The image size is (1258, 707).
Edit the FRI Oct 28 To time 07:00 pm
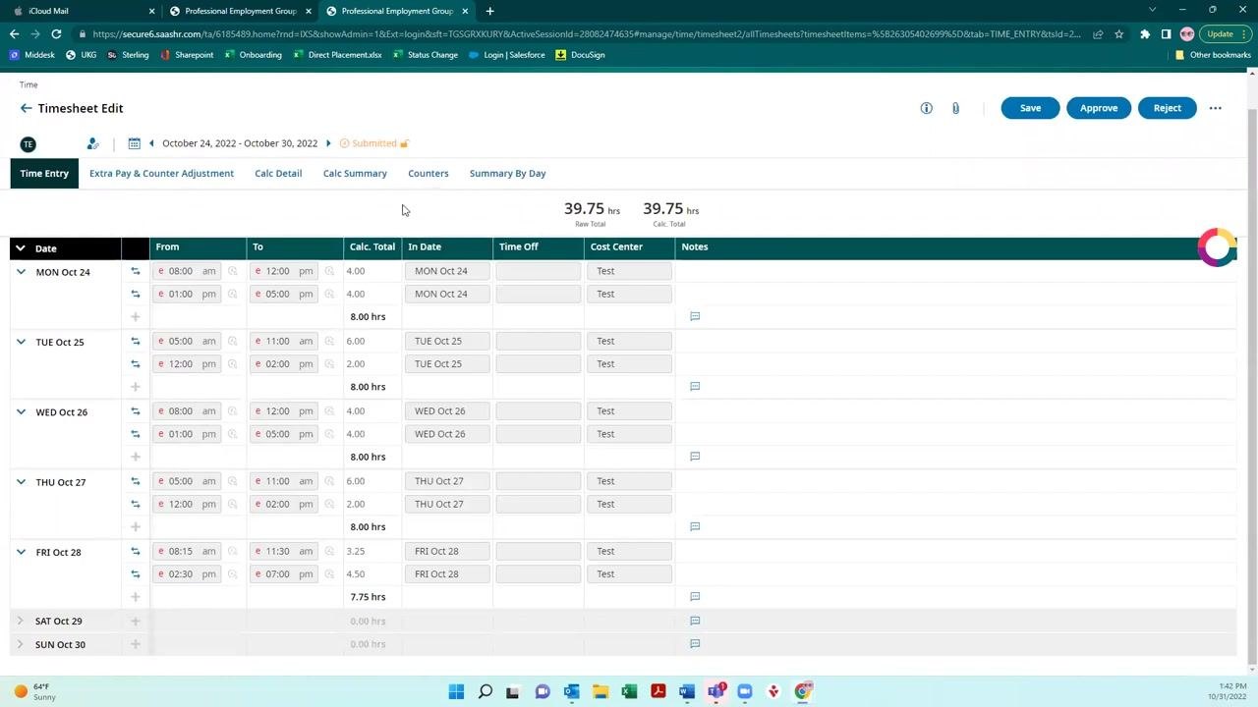click(284, 573)
